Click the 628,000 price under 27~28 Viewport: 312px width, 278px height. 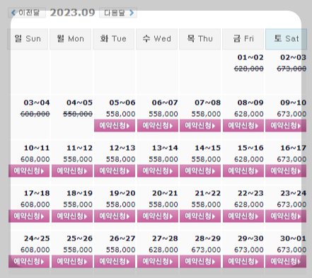[x=163, y=250]
